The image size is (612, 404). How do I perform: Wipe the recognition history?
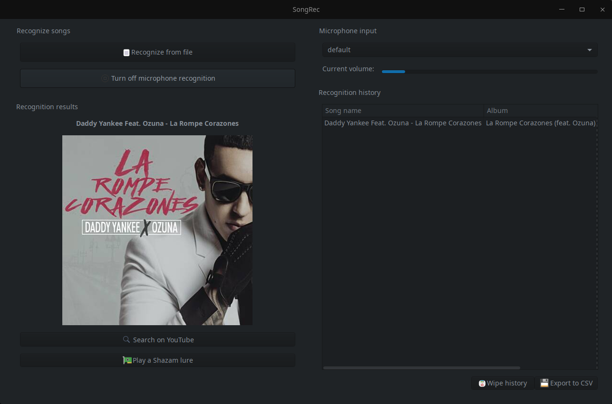(503, 383)
